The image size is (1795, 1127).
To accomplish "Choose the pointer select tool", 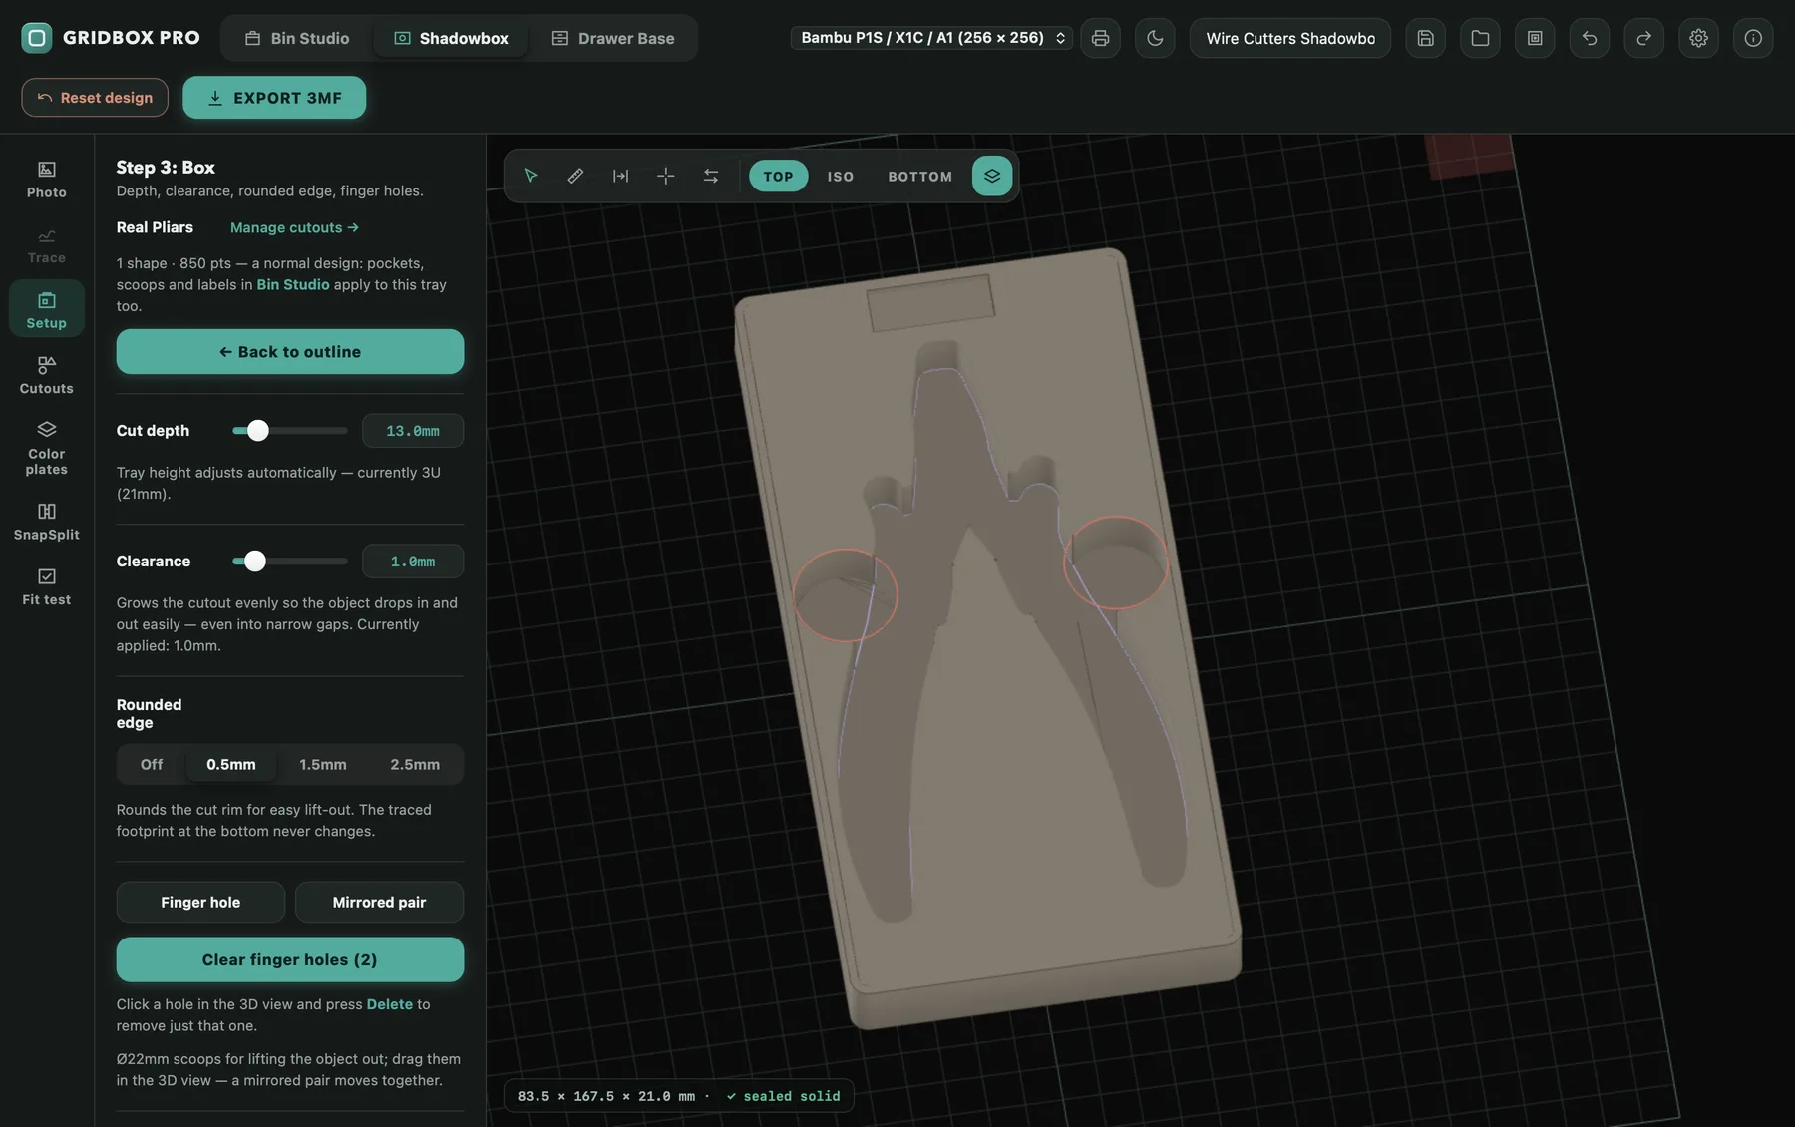I will point(531,176).
